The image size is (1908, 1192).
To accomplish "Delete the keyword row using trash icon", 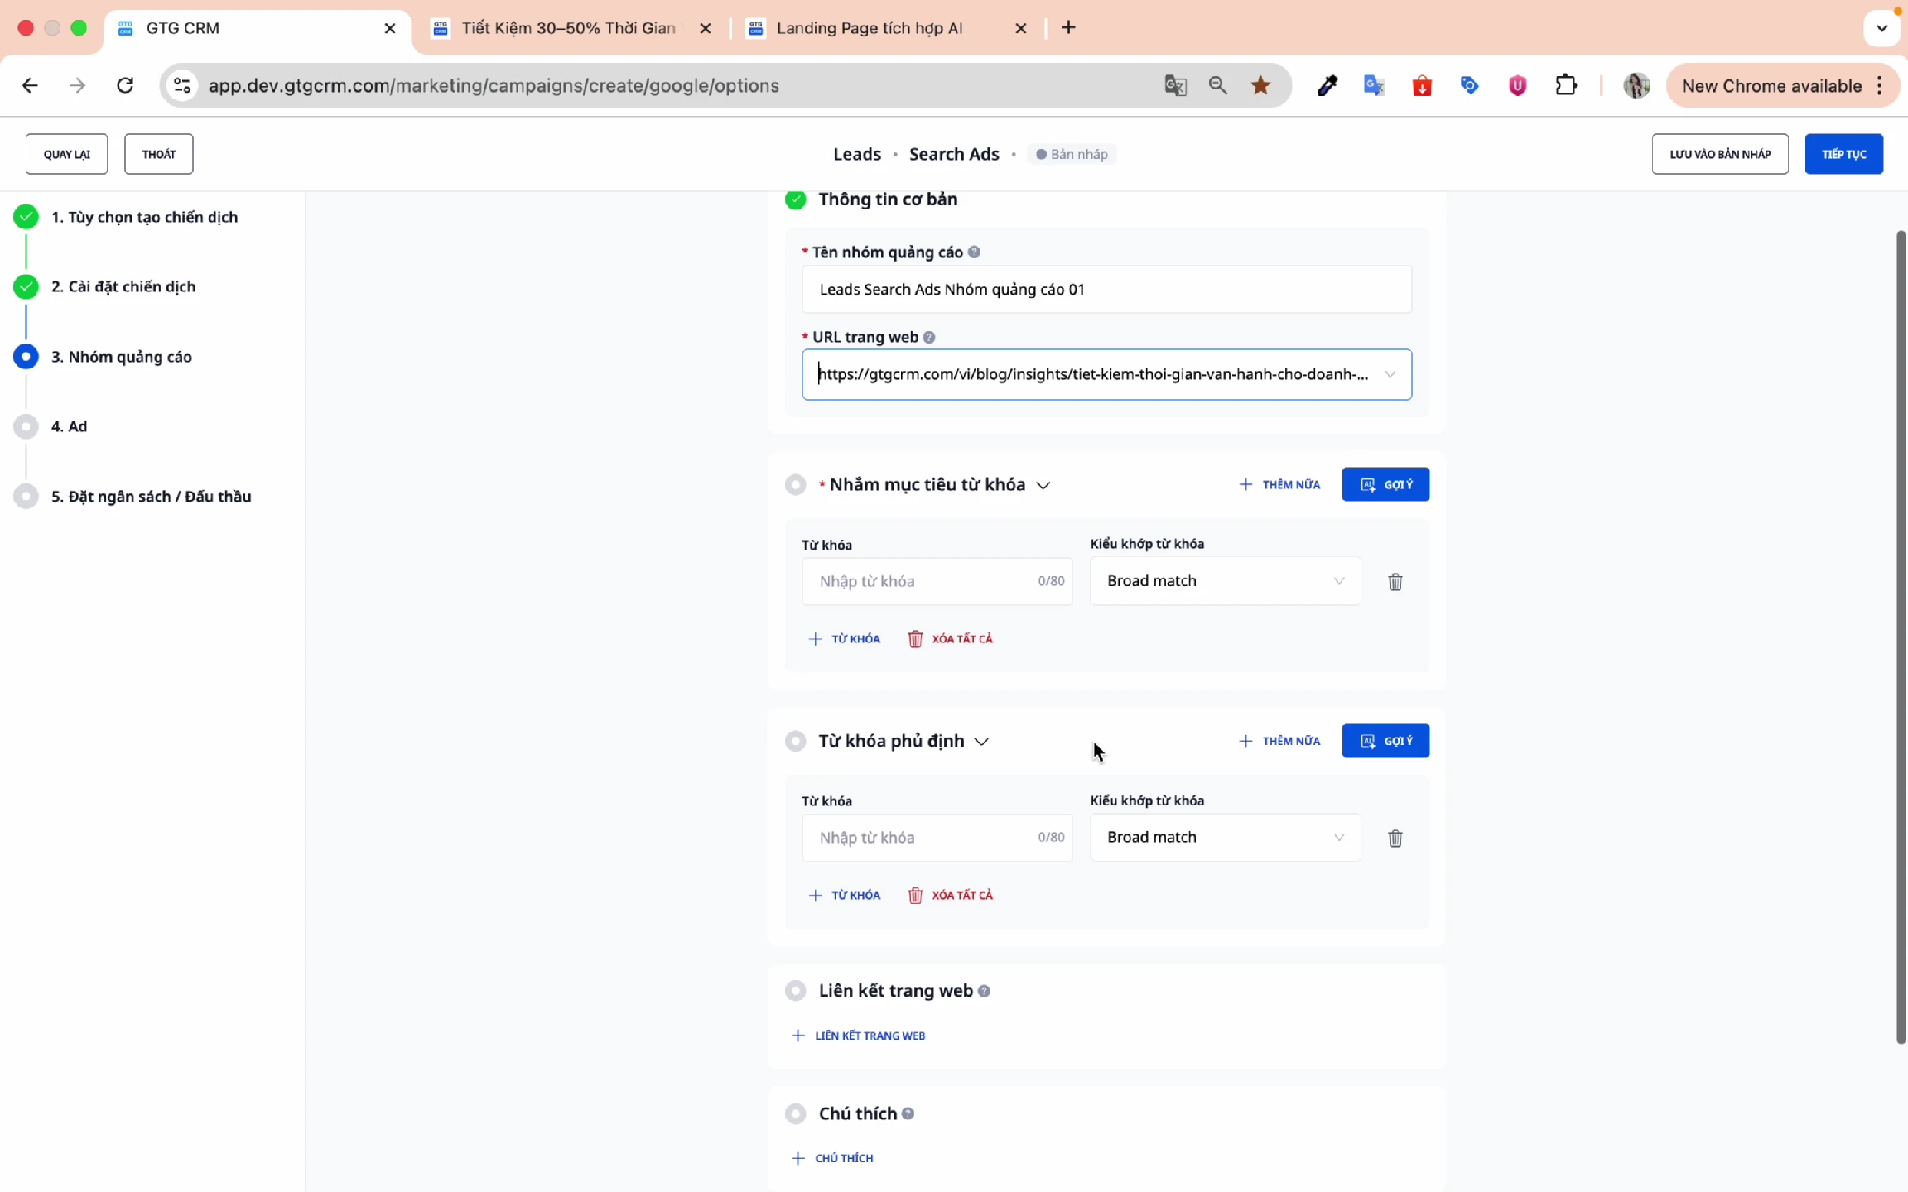I will click(1395, 581).
